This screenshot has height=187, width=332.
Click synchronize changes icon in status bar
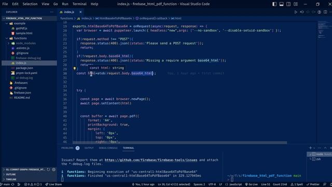12,184
